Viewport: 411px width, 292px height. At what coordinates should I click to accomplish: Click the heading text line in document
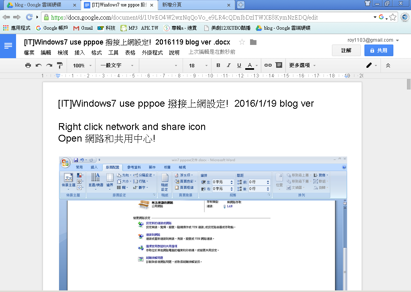click(x=186, y=103)
